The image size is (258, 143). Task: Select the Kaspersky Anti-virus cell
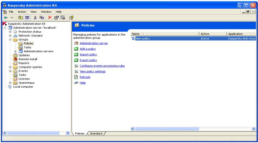click(x=241, y=39)
